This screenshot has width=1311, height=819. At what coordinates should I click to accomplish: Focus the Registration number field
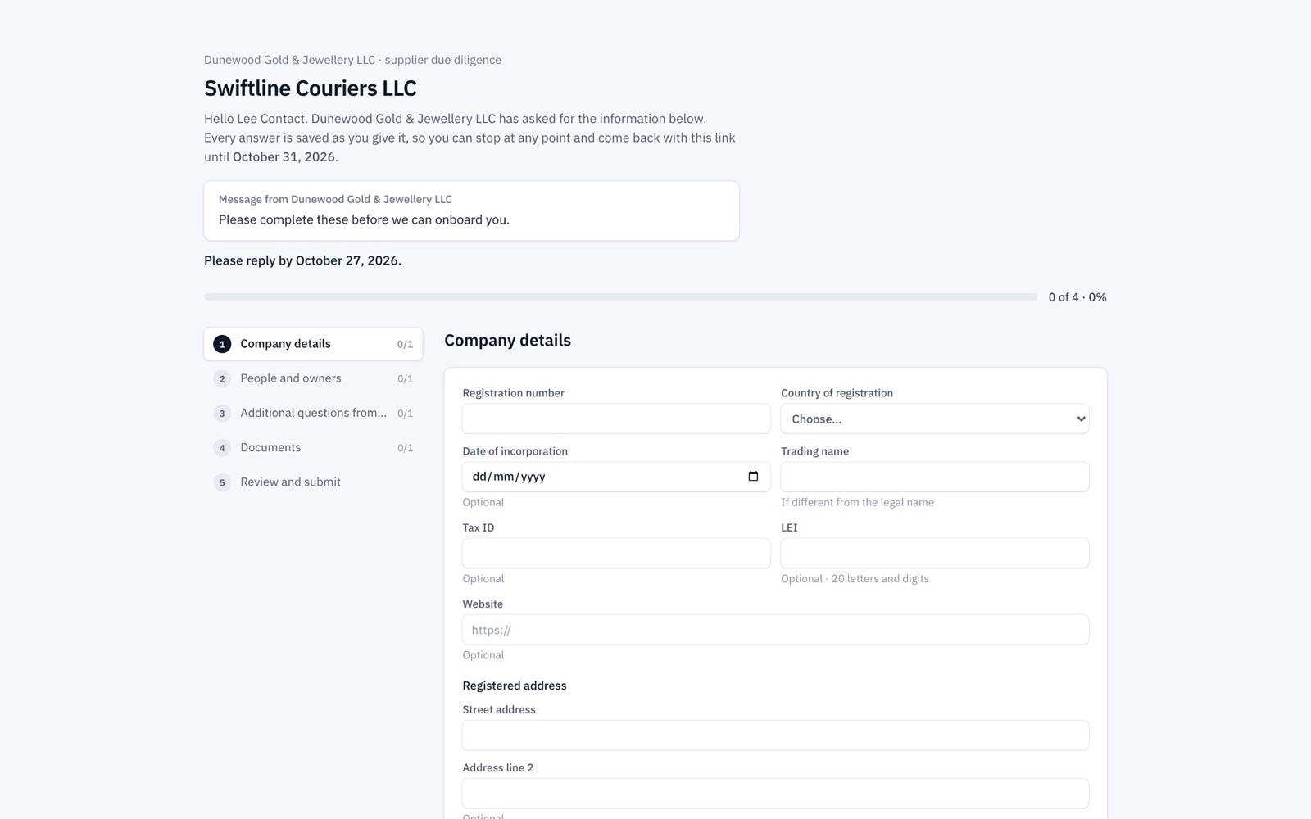click(x=616, y=419)
